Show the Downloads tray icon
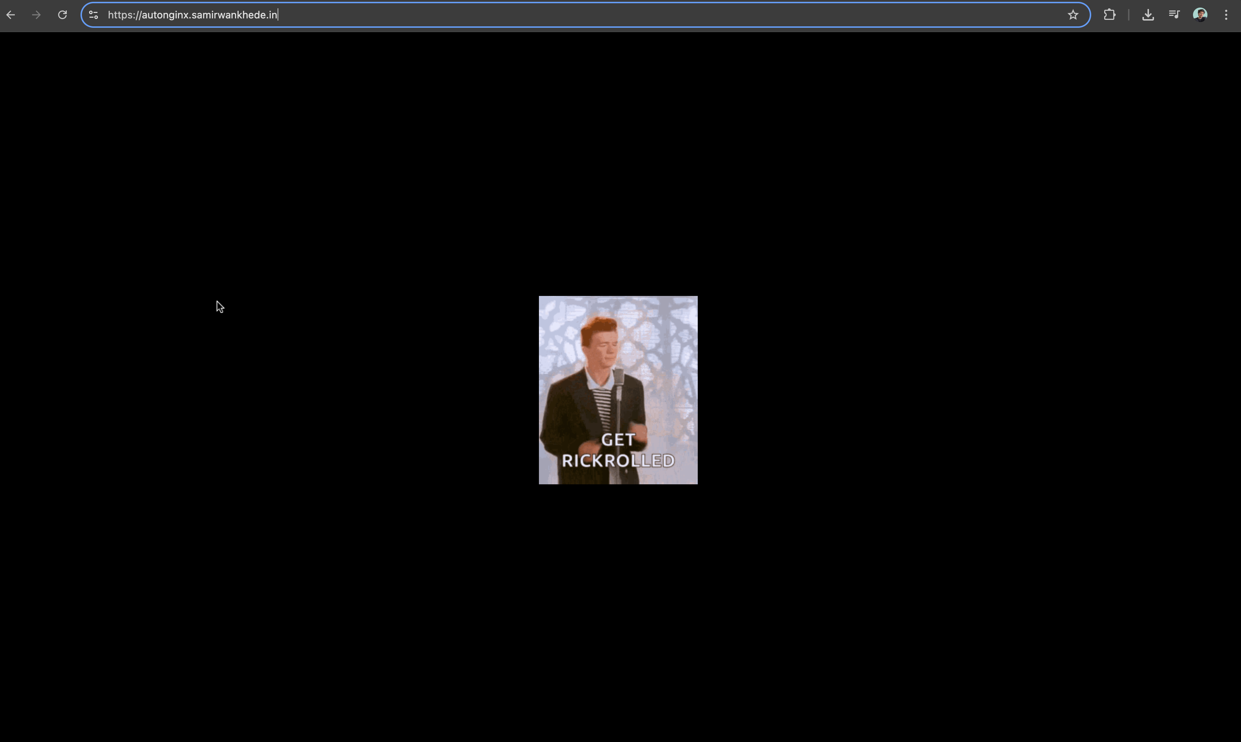The height and width of the screenshot is (742, 1241). (1148, 15)
